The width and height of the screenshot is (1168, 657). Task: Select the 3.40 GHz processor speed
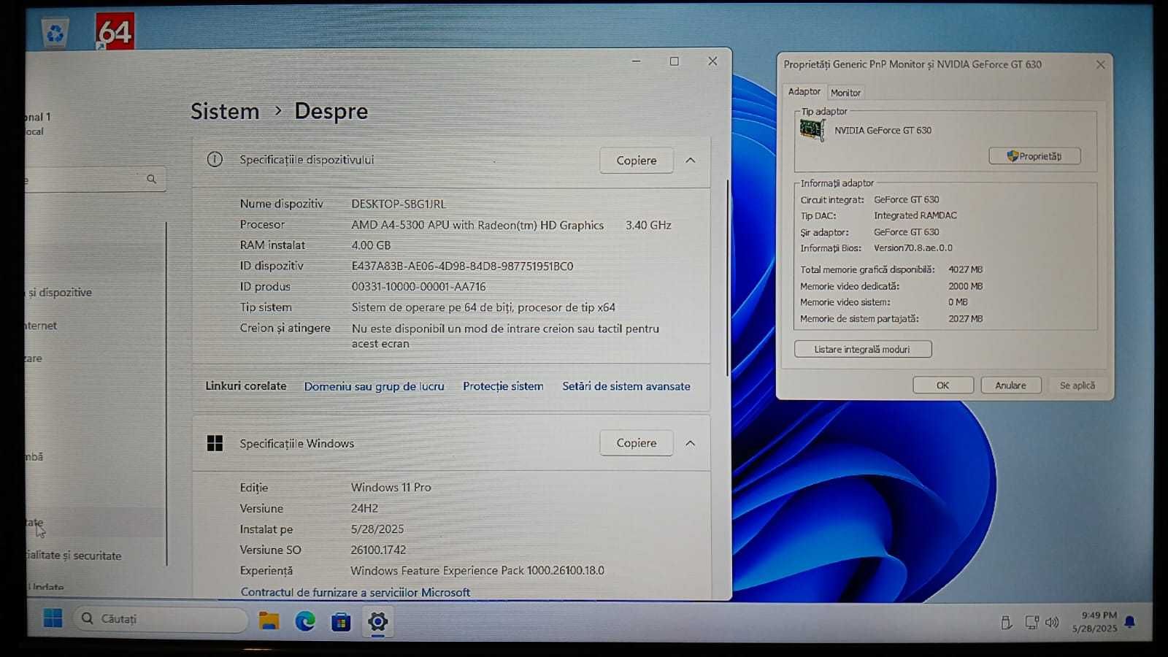click(x=648, y=226)
